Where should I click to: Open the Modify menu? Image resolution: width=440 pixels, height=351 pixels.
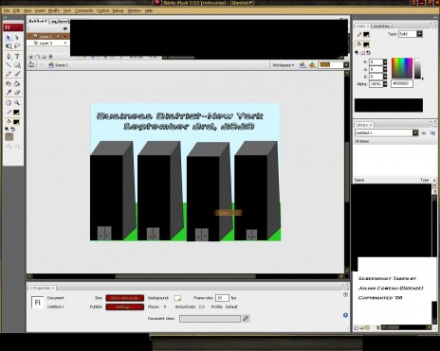click(x=54, y=10)
